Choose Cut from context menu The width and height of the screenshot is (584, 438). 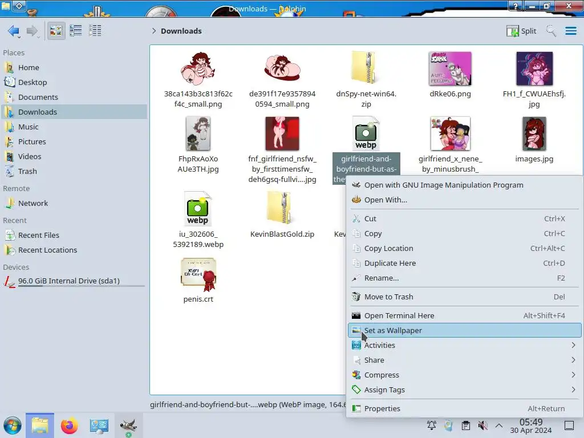(x=464, y=219)
